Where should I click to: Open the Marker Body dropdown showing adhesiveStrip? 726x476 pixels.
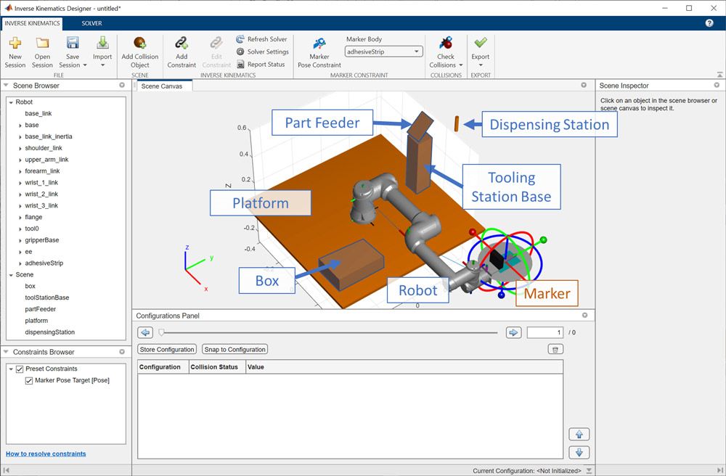click(417, 51)
